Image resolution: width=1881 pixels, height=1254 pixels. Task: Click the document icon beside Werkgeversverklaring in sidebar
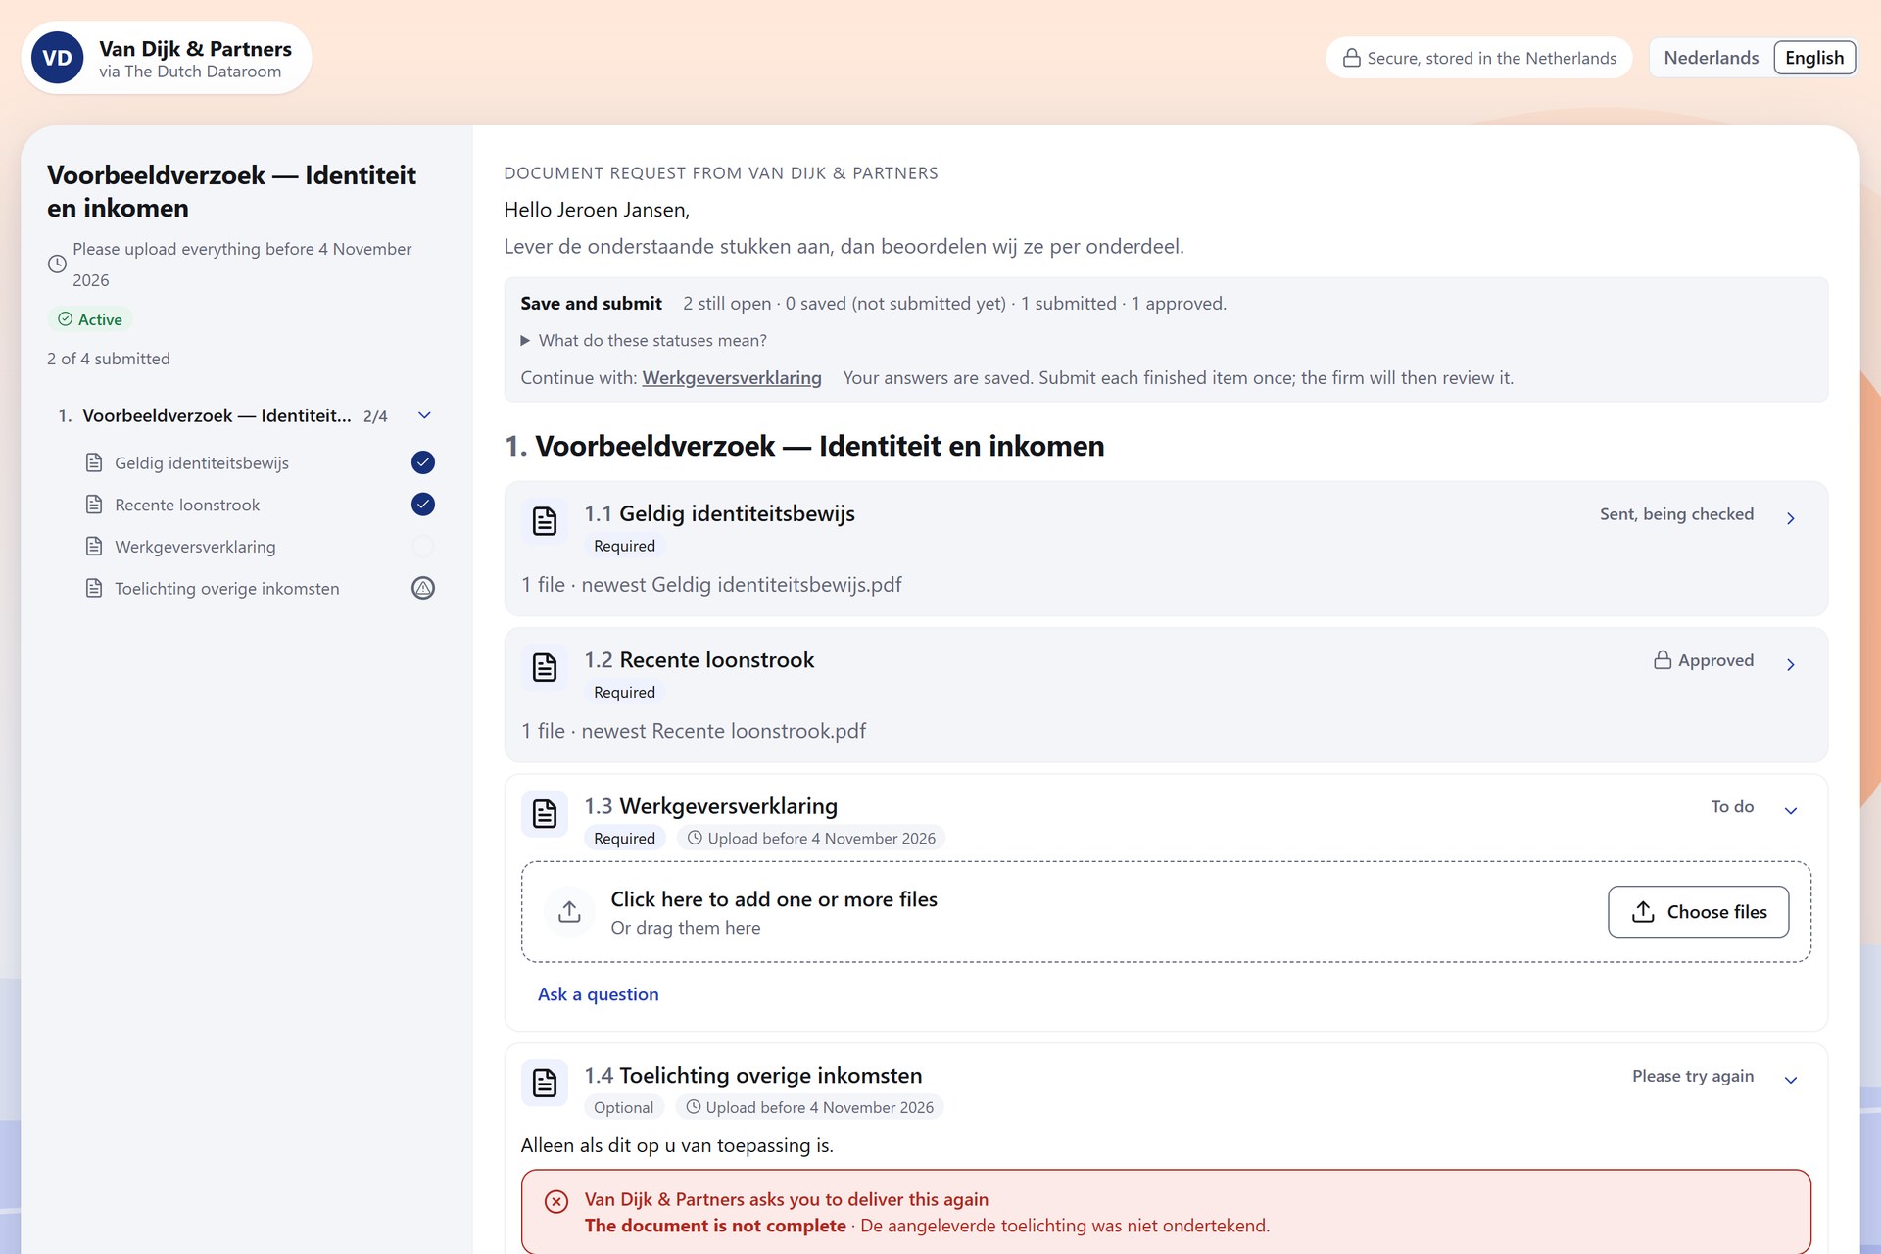click(x=94, y=547)
